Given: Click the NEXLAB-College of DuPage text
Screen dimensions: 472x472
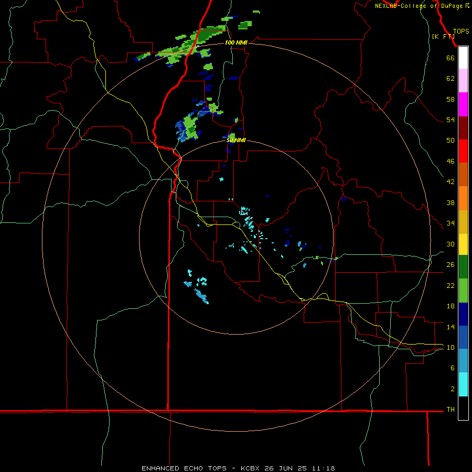Looking at the screenshot, I should click(x=419, y=6).
